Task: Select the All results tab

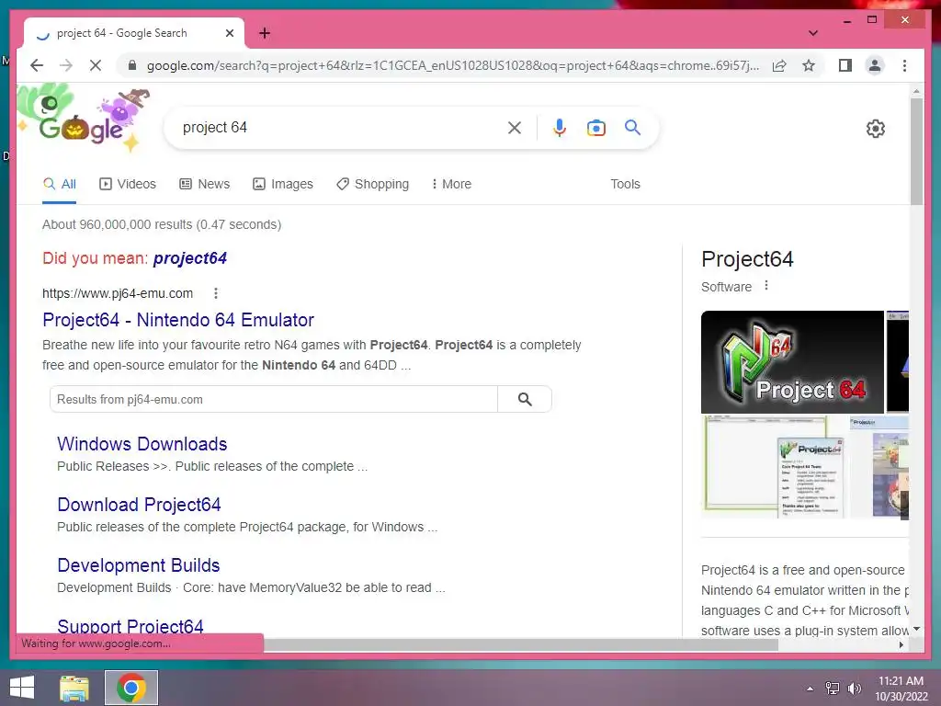Action: tap(60, 184)
